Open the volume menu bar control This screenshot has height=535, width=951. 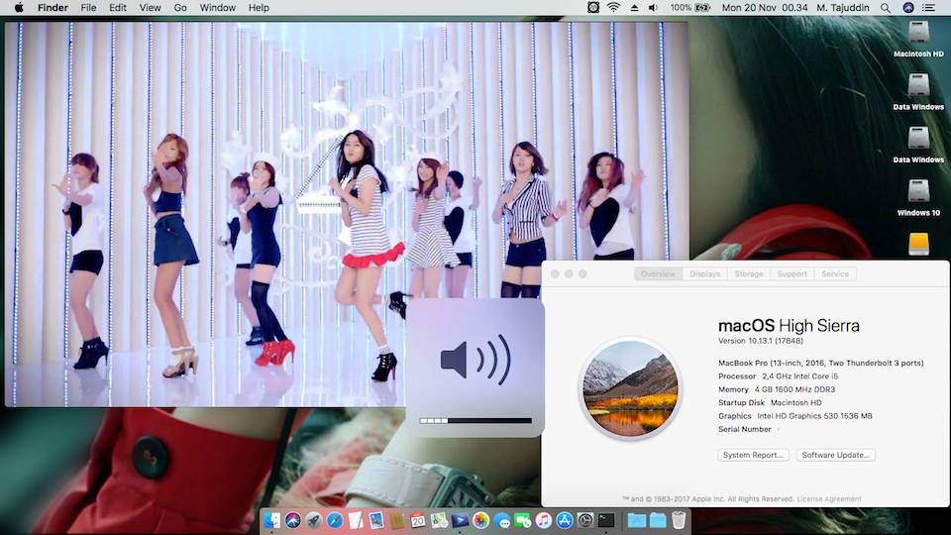(x=653, y=8)
